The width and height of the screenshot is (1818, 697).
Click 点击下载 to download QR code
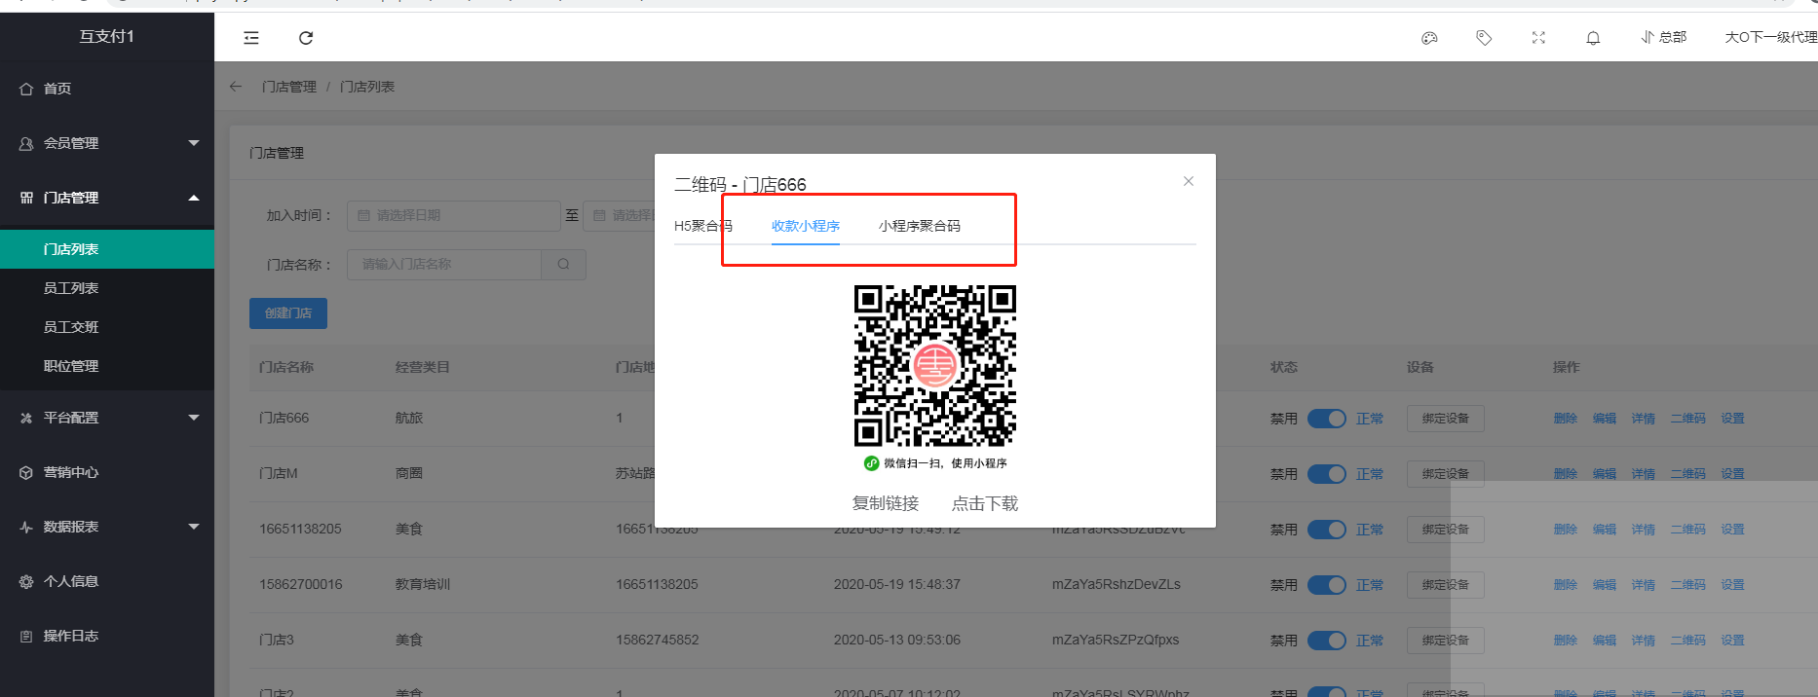point(985,503)
